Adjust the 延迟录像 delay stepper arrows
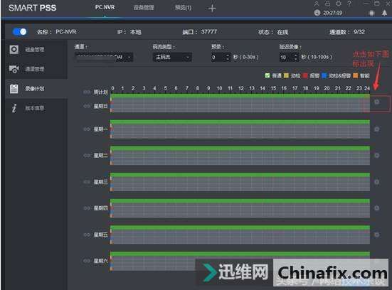The width and height of the screenshot is (392, 290). click(296, 57)
